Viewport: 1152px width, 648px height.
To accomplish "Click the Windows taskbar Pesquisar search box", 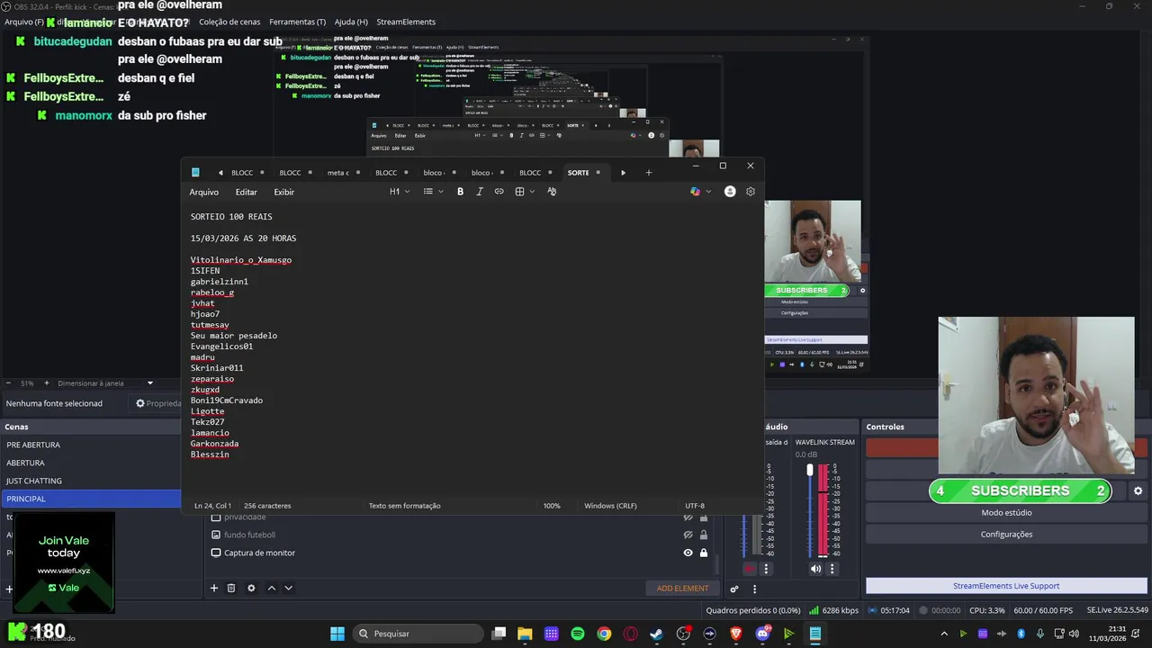I will click(x=417, y=634).
